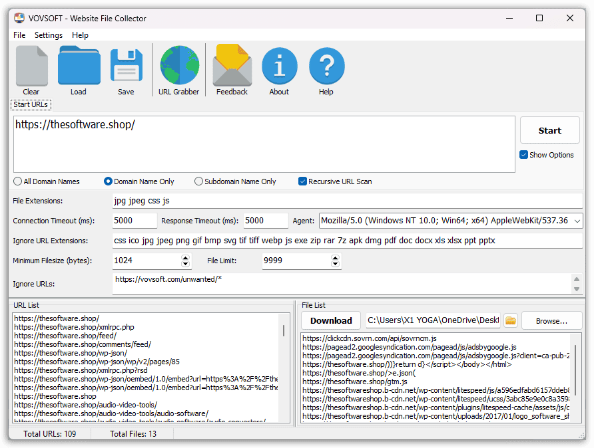594x448 pixels.
Task: Click the Response Timeout field
Action: tap(266, 221)
